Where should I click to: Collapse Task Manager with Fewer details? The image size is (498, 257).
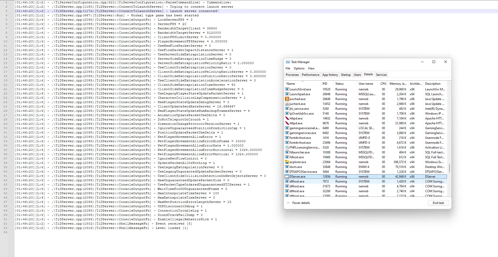[x=298, y=203]
